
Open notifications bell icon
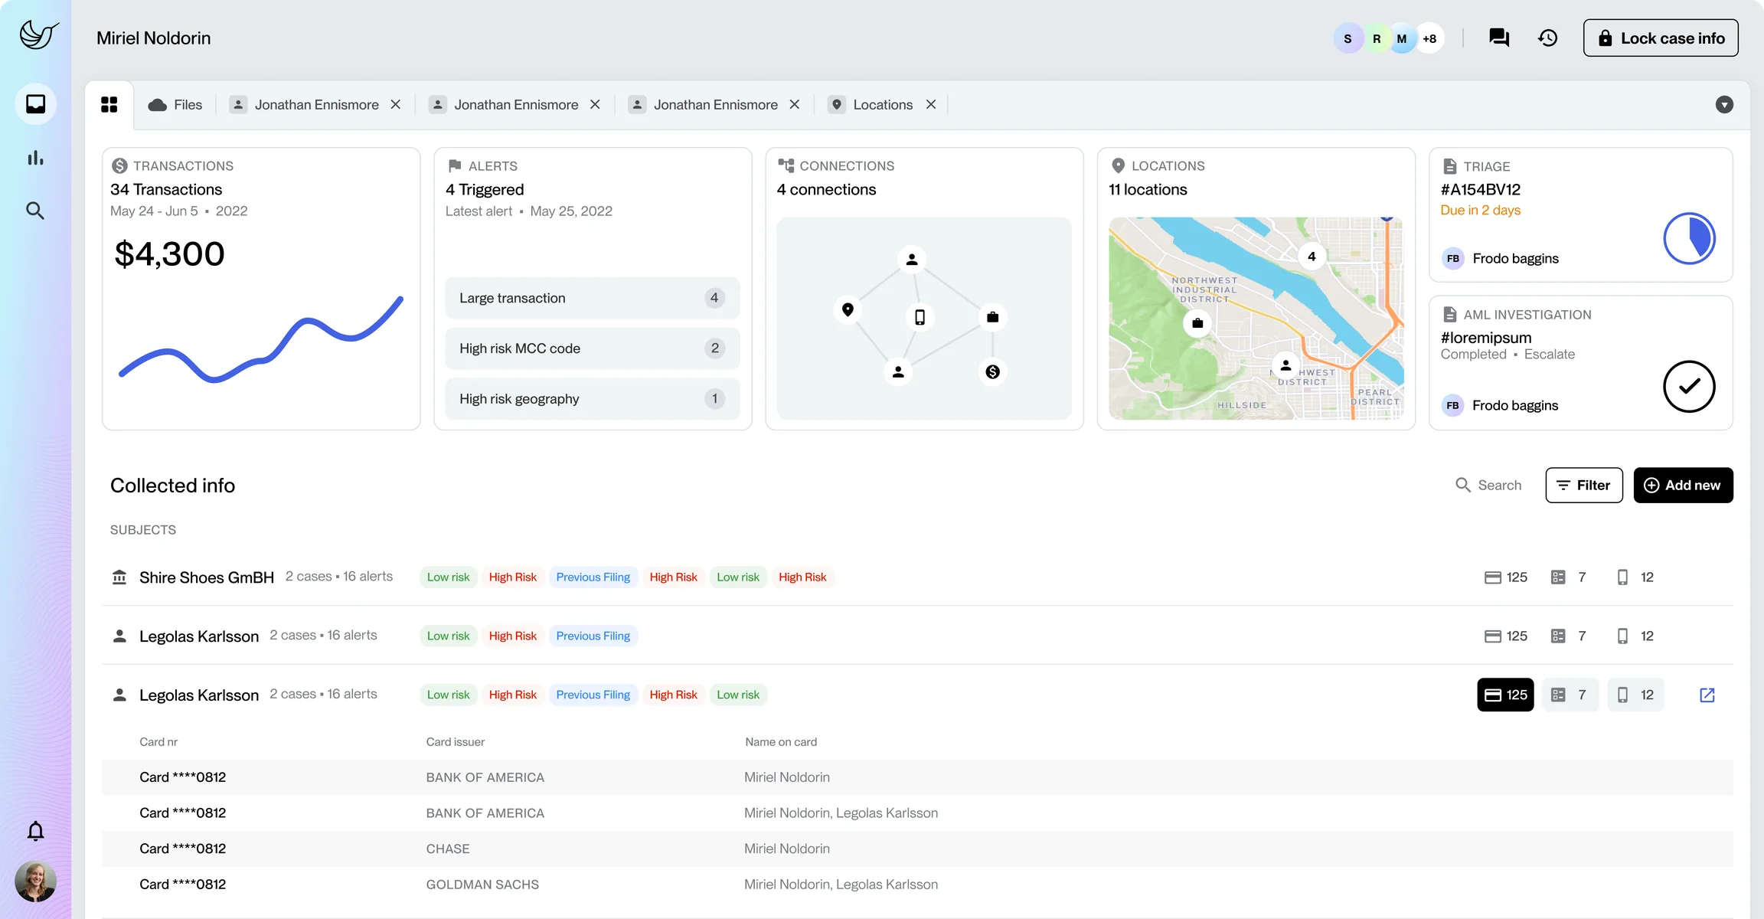tap(35, 831)
